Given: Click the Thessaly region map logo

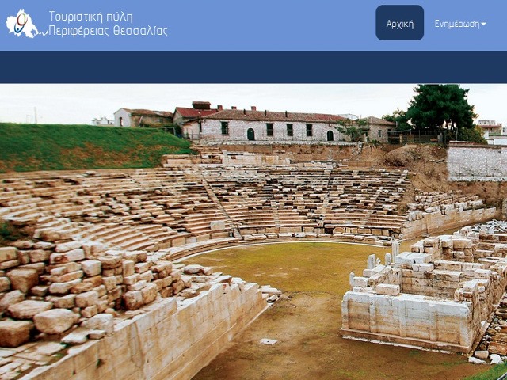Looking at the screenshot, I should pos(22,24).
